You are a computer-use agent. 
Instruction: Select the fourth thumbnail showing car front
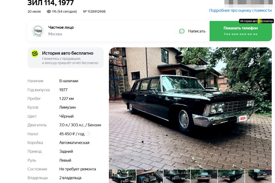click(x=204, y=176)
